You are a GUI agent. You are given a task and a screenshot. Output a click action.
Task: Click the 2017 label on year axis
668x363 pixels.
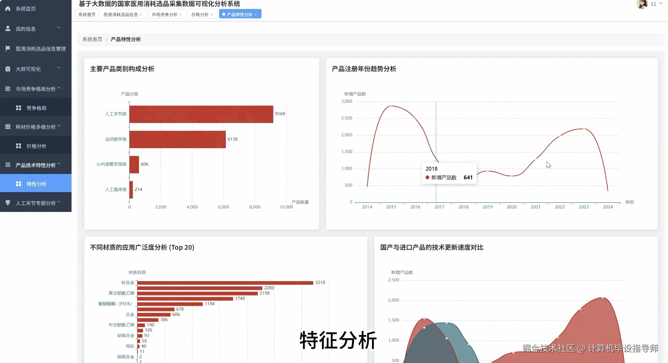pos(439,207)
